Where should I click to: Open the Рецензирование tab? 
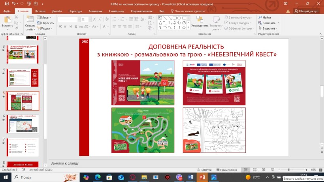click(141, 11)
